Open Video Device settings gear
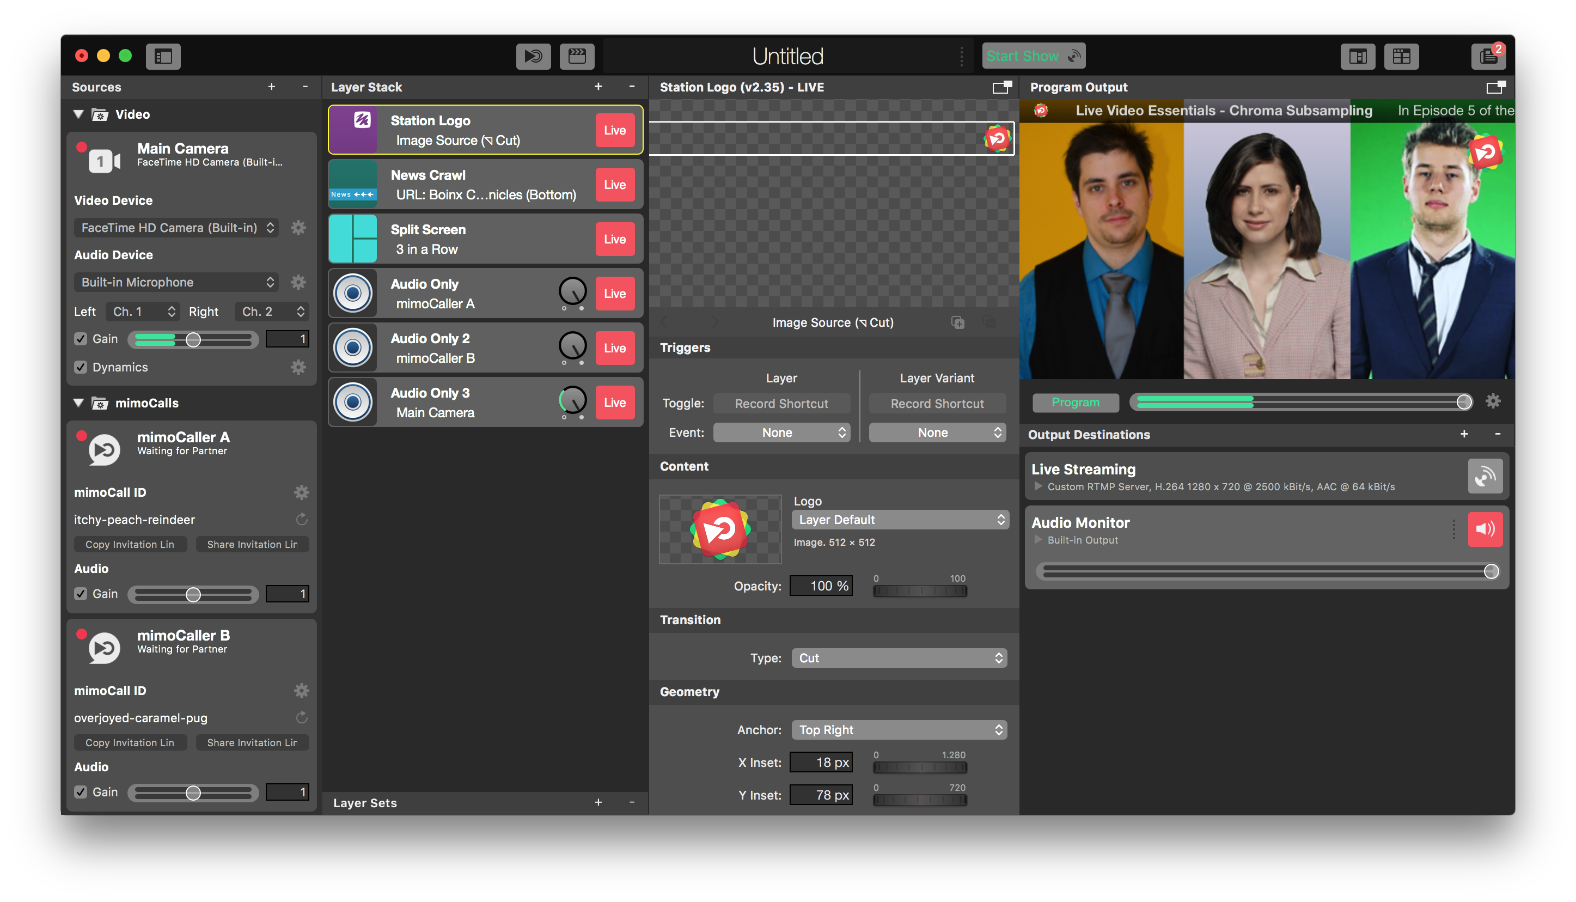This screenshot has height=902, width=1576. click(x=298, y=227)
